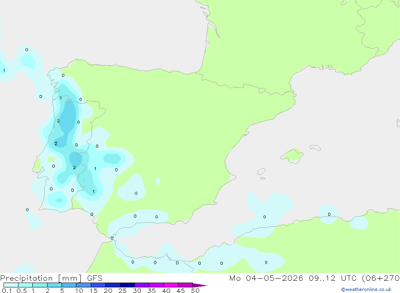Click the green Mallorca island on the map
This screenshot has width=400, height=293.
point(292,155)
